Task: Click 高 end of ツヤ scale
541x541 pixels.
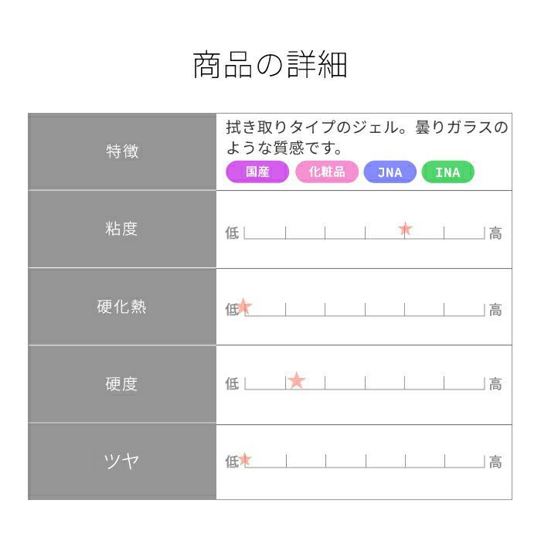Action: (495, 462)
